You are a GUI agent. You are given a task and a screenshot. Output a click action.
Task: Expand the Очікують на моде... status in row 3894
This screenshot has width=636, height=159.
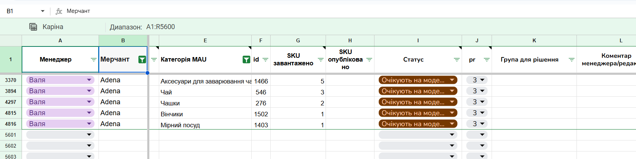tap(452, 91)
